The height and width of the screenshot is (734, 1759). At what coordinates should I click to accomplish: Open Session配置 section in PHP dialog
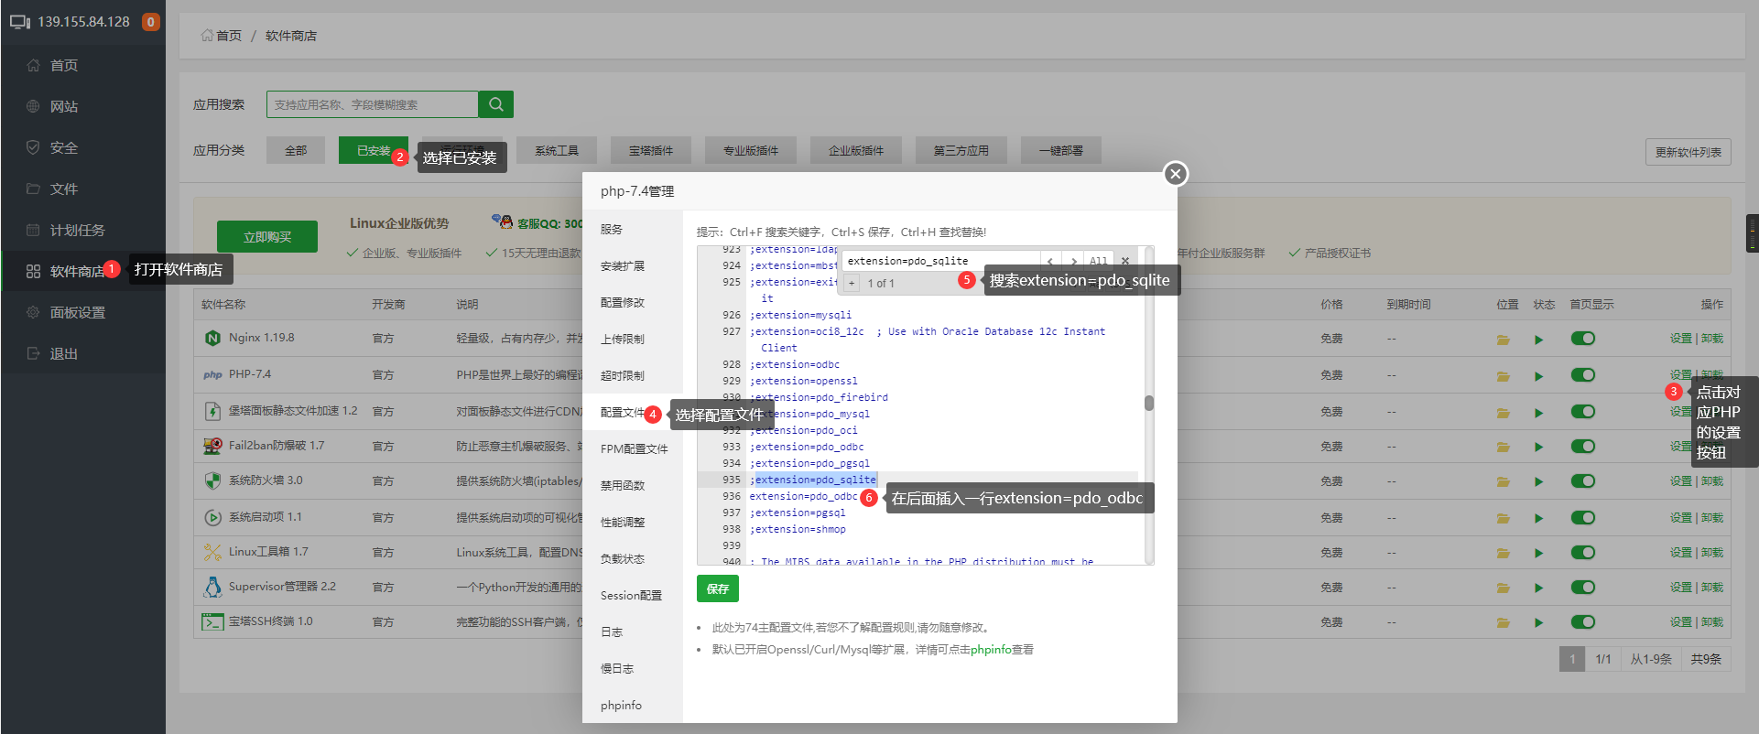[631, 596]
